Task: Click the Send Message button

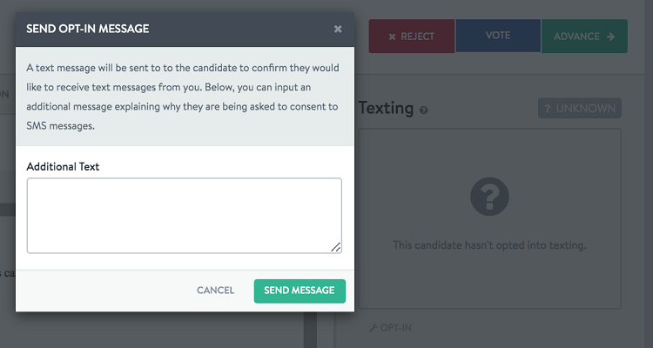Action: tap(300, 291)
